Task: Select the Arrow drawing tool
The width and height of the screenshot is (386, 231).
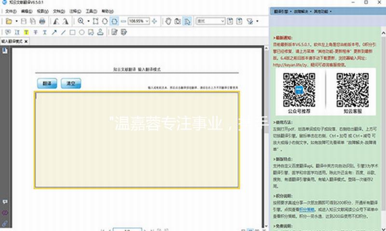Action: coord(54,32)
